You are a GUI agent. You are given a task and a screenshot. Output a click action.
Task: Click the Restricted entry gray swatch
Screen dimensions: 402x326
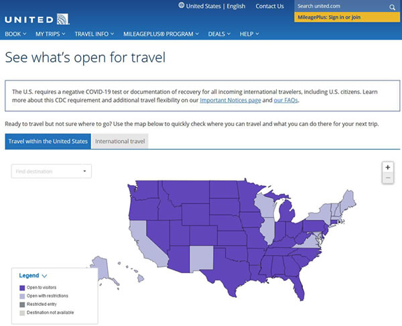(22, 305)
